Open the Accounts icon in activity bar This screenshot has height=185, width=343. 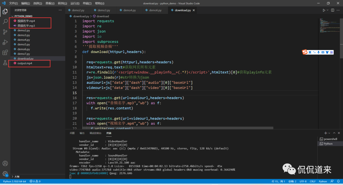(5, 163)
